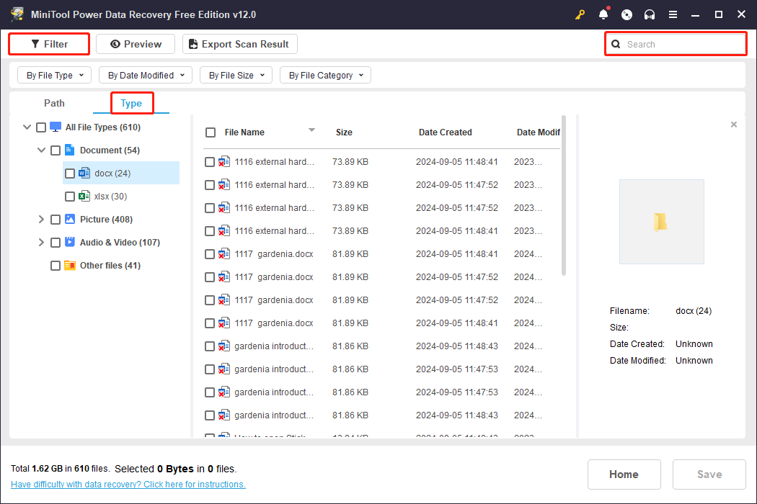Close the preview pane with X
The width and height of the screenshot is (757, 504).
[x=734, y=125]
